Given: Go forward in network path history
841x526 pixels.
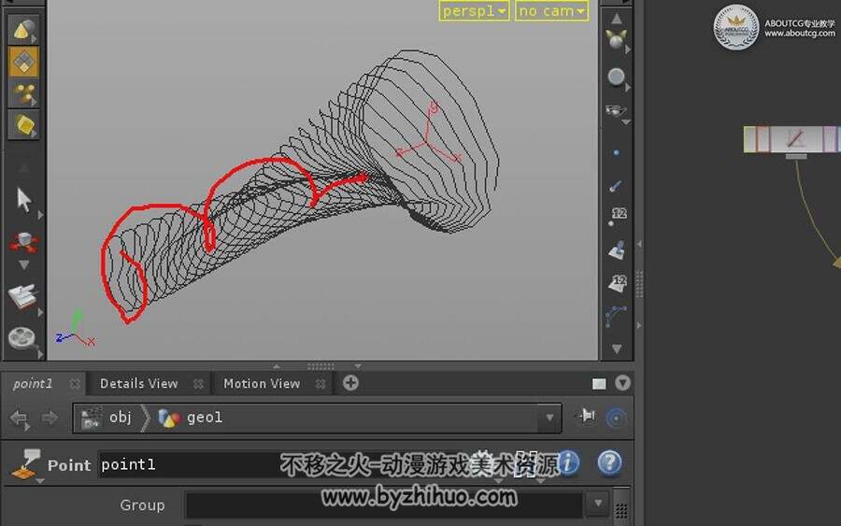Looking at the screenshot, I should tap(50, 418).
